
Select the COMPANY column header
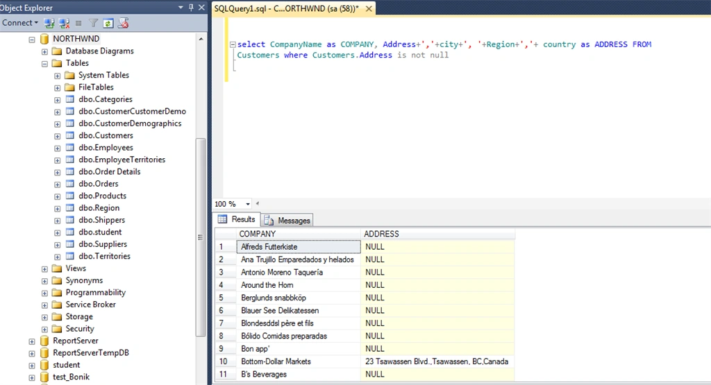coord(299,234)
